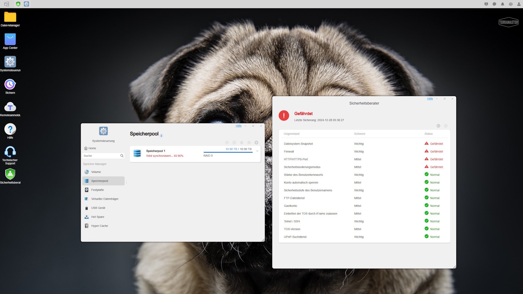Open the globe language icon in top bar
This screenshot has width=523, height=294.
[511, 4]
